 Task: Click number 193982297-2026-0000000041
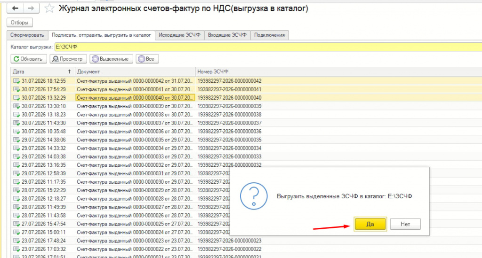point(229,89)
